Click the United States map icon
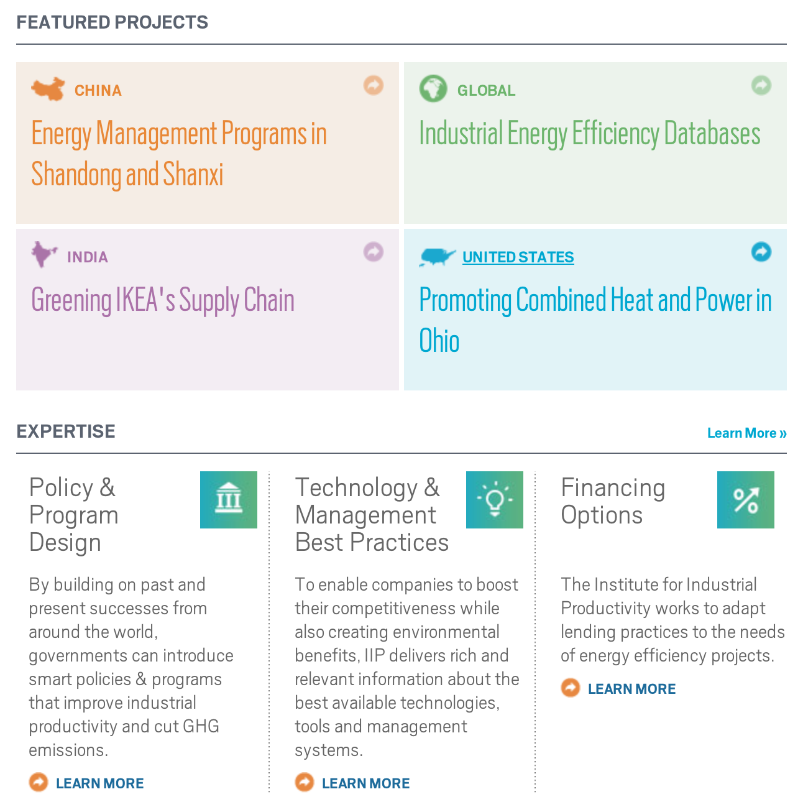Viewport: 803px width, 807px height. pos(438,257)
